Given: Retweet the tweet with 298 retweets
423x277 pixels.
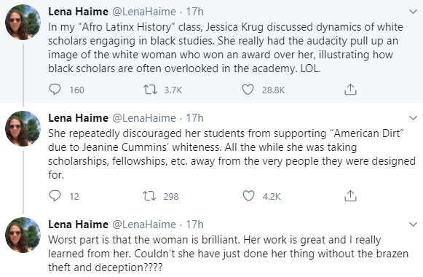Looking at the screenshot, I should 149,196.
